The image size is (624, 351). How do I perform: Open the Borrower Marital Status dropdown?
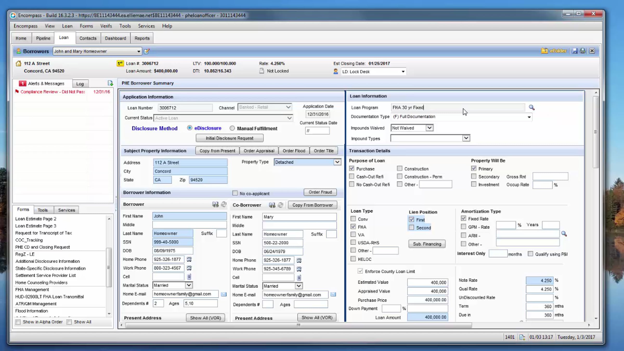[189, 285]
